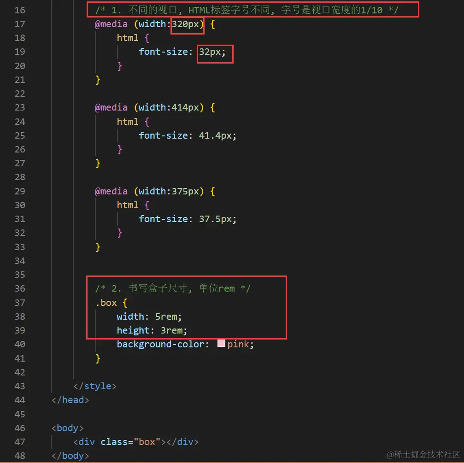Click line number 28 in the gutter
The height and width of the screenshot is (463, 464).
click(20, 177)
